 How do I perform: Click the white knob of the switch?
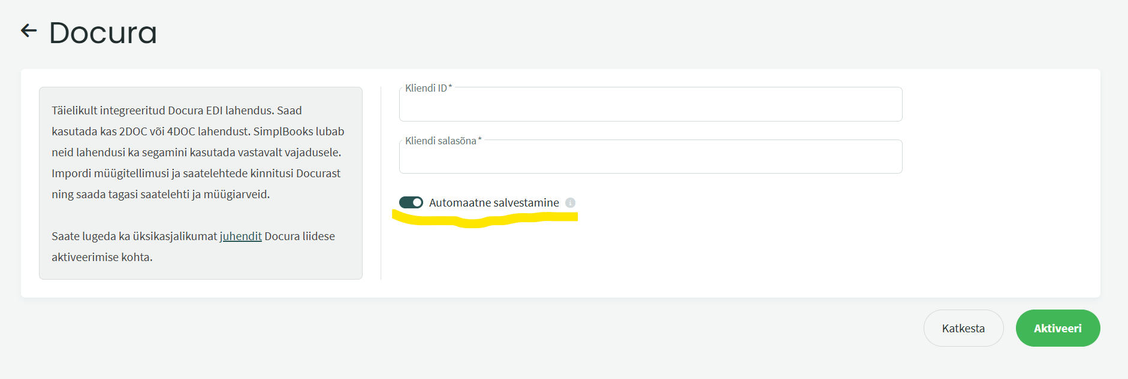pos(417,202)
